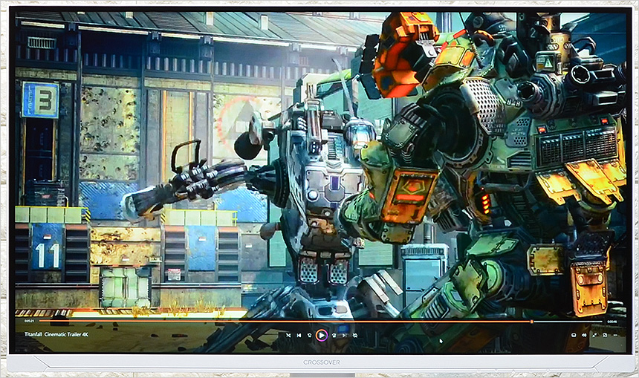639x378 pixels.
Task: Toggle repeat mode
Action: coord(355,336)
